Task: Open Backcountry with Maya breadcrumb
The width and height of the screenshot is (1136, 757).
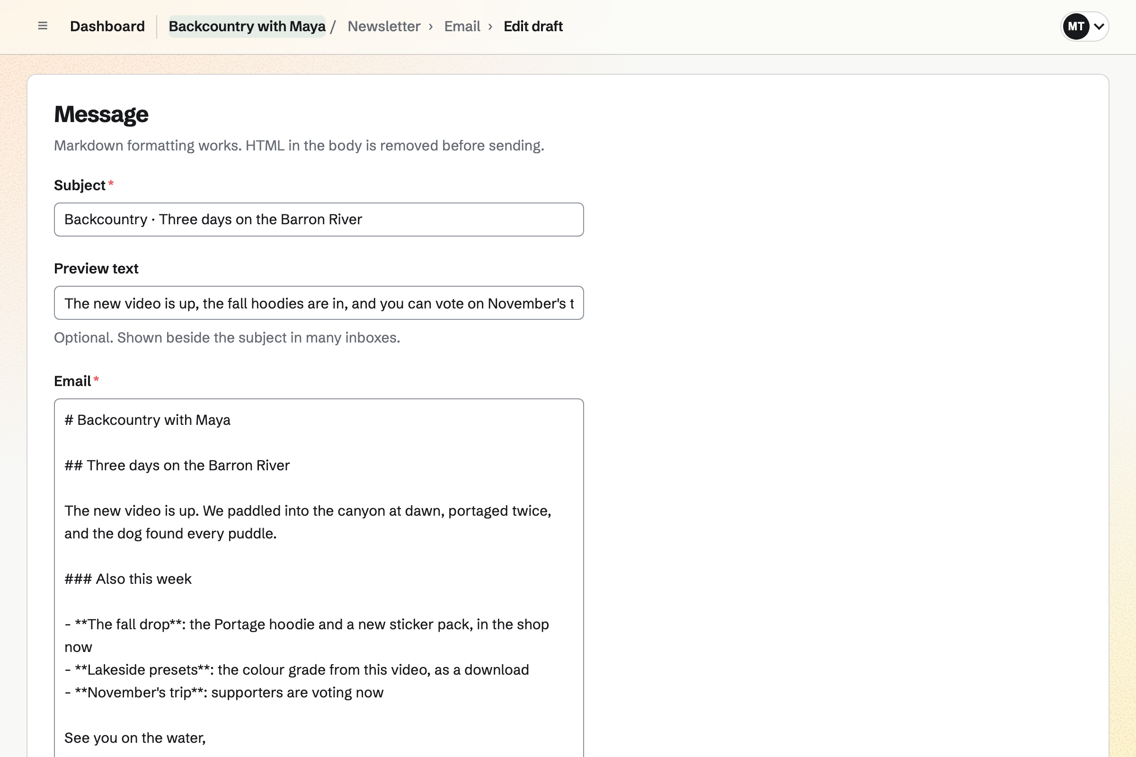Action: point(247,26)
